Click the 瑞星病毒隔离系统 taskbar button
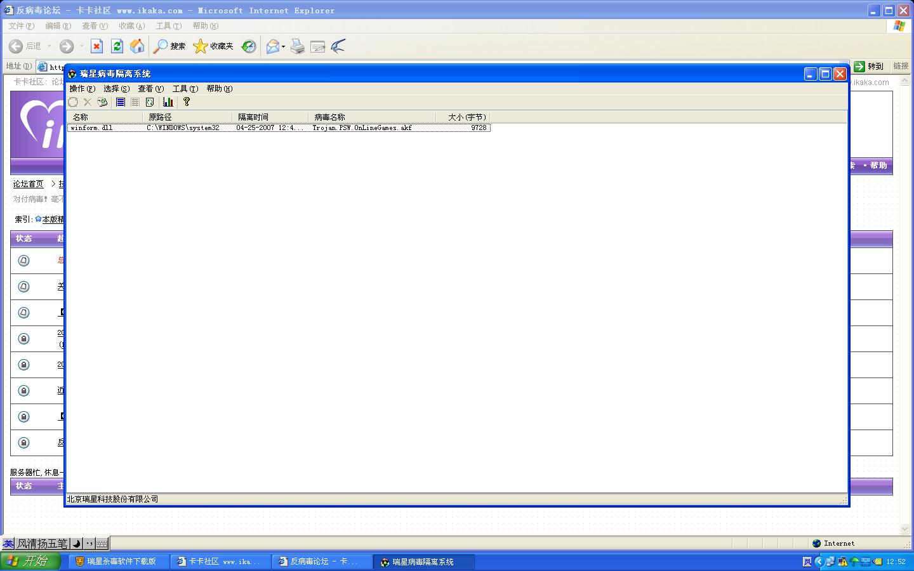 coord(424,561)
